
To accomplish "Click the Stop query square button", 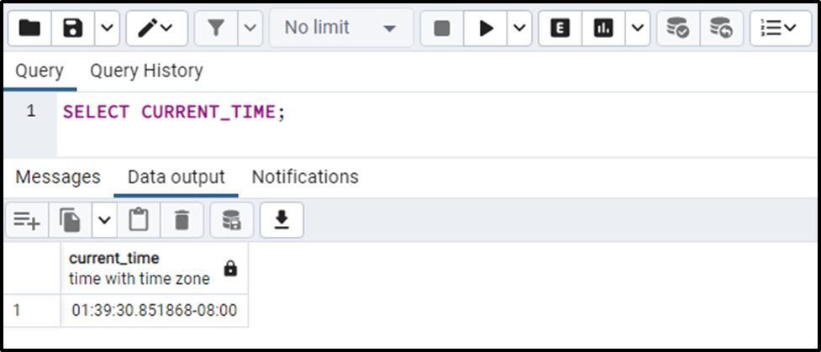I will pos(443,29).
